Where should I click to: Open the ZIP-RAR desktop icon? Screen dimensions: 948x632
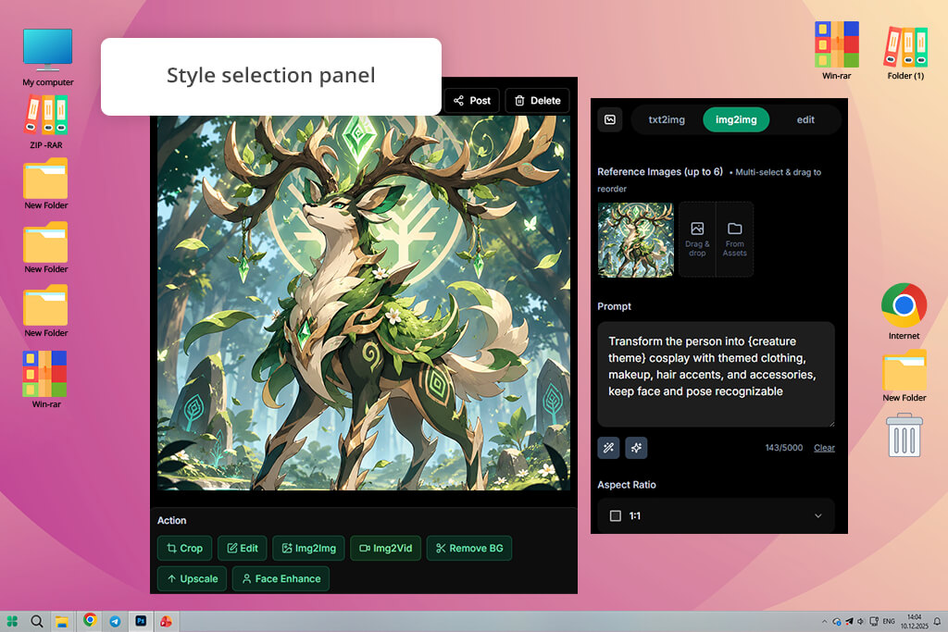coord(46,121)
